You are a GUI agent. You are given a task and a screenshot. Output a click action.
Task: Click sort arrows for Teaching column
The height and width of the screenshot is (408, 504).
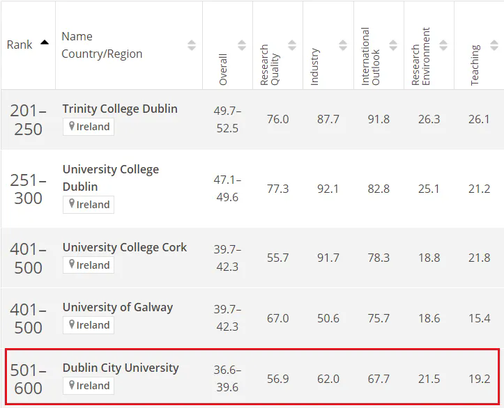494,45
